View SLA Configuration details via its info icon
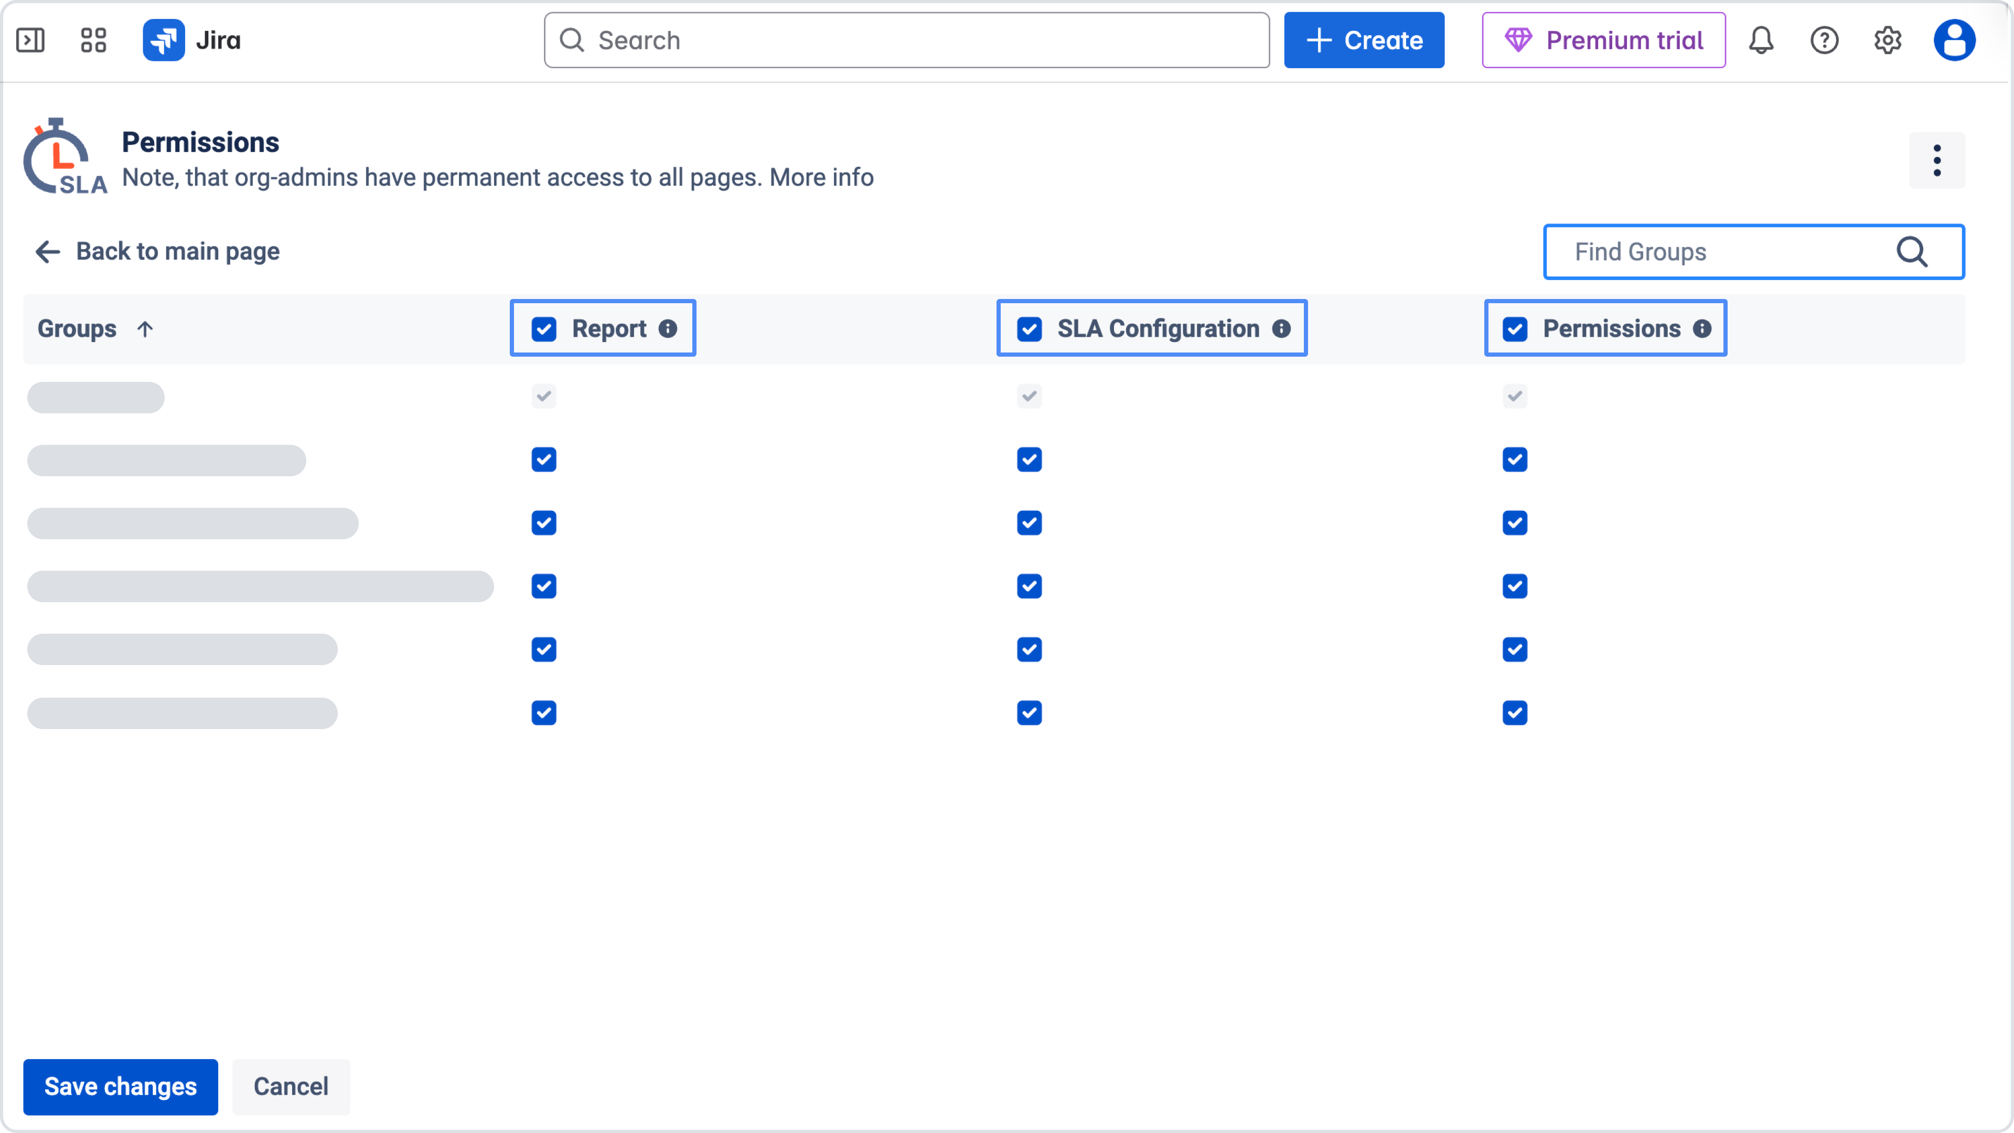 pyautogui.click(x=1281, y=328)
